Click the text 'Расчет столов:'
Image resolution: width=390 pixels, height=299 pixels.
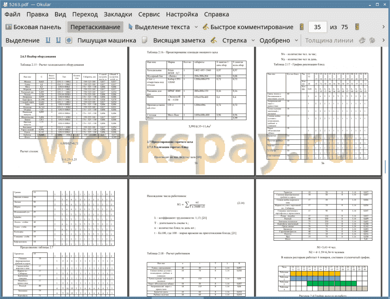pyautogui.click(x=29, y=151)
